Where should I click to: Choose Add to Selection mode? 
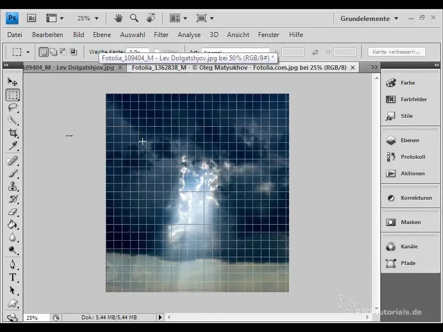(53, 52)
